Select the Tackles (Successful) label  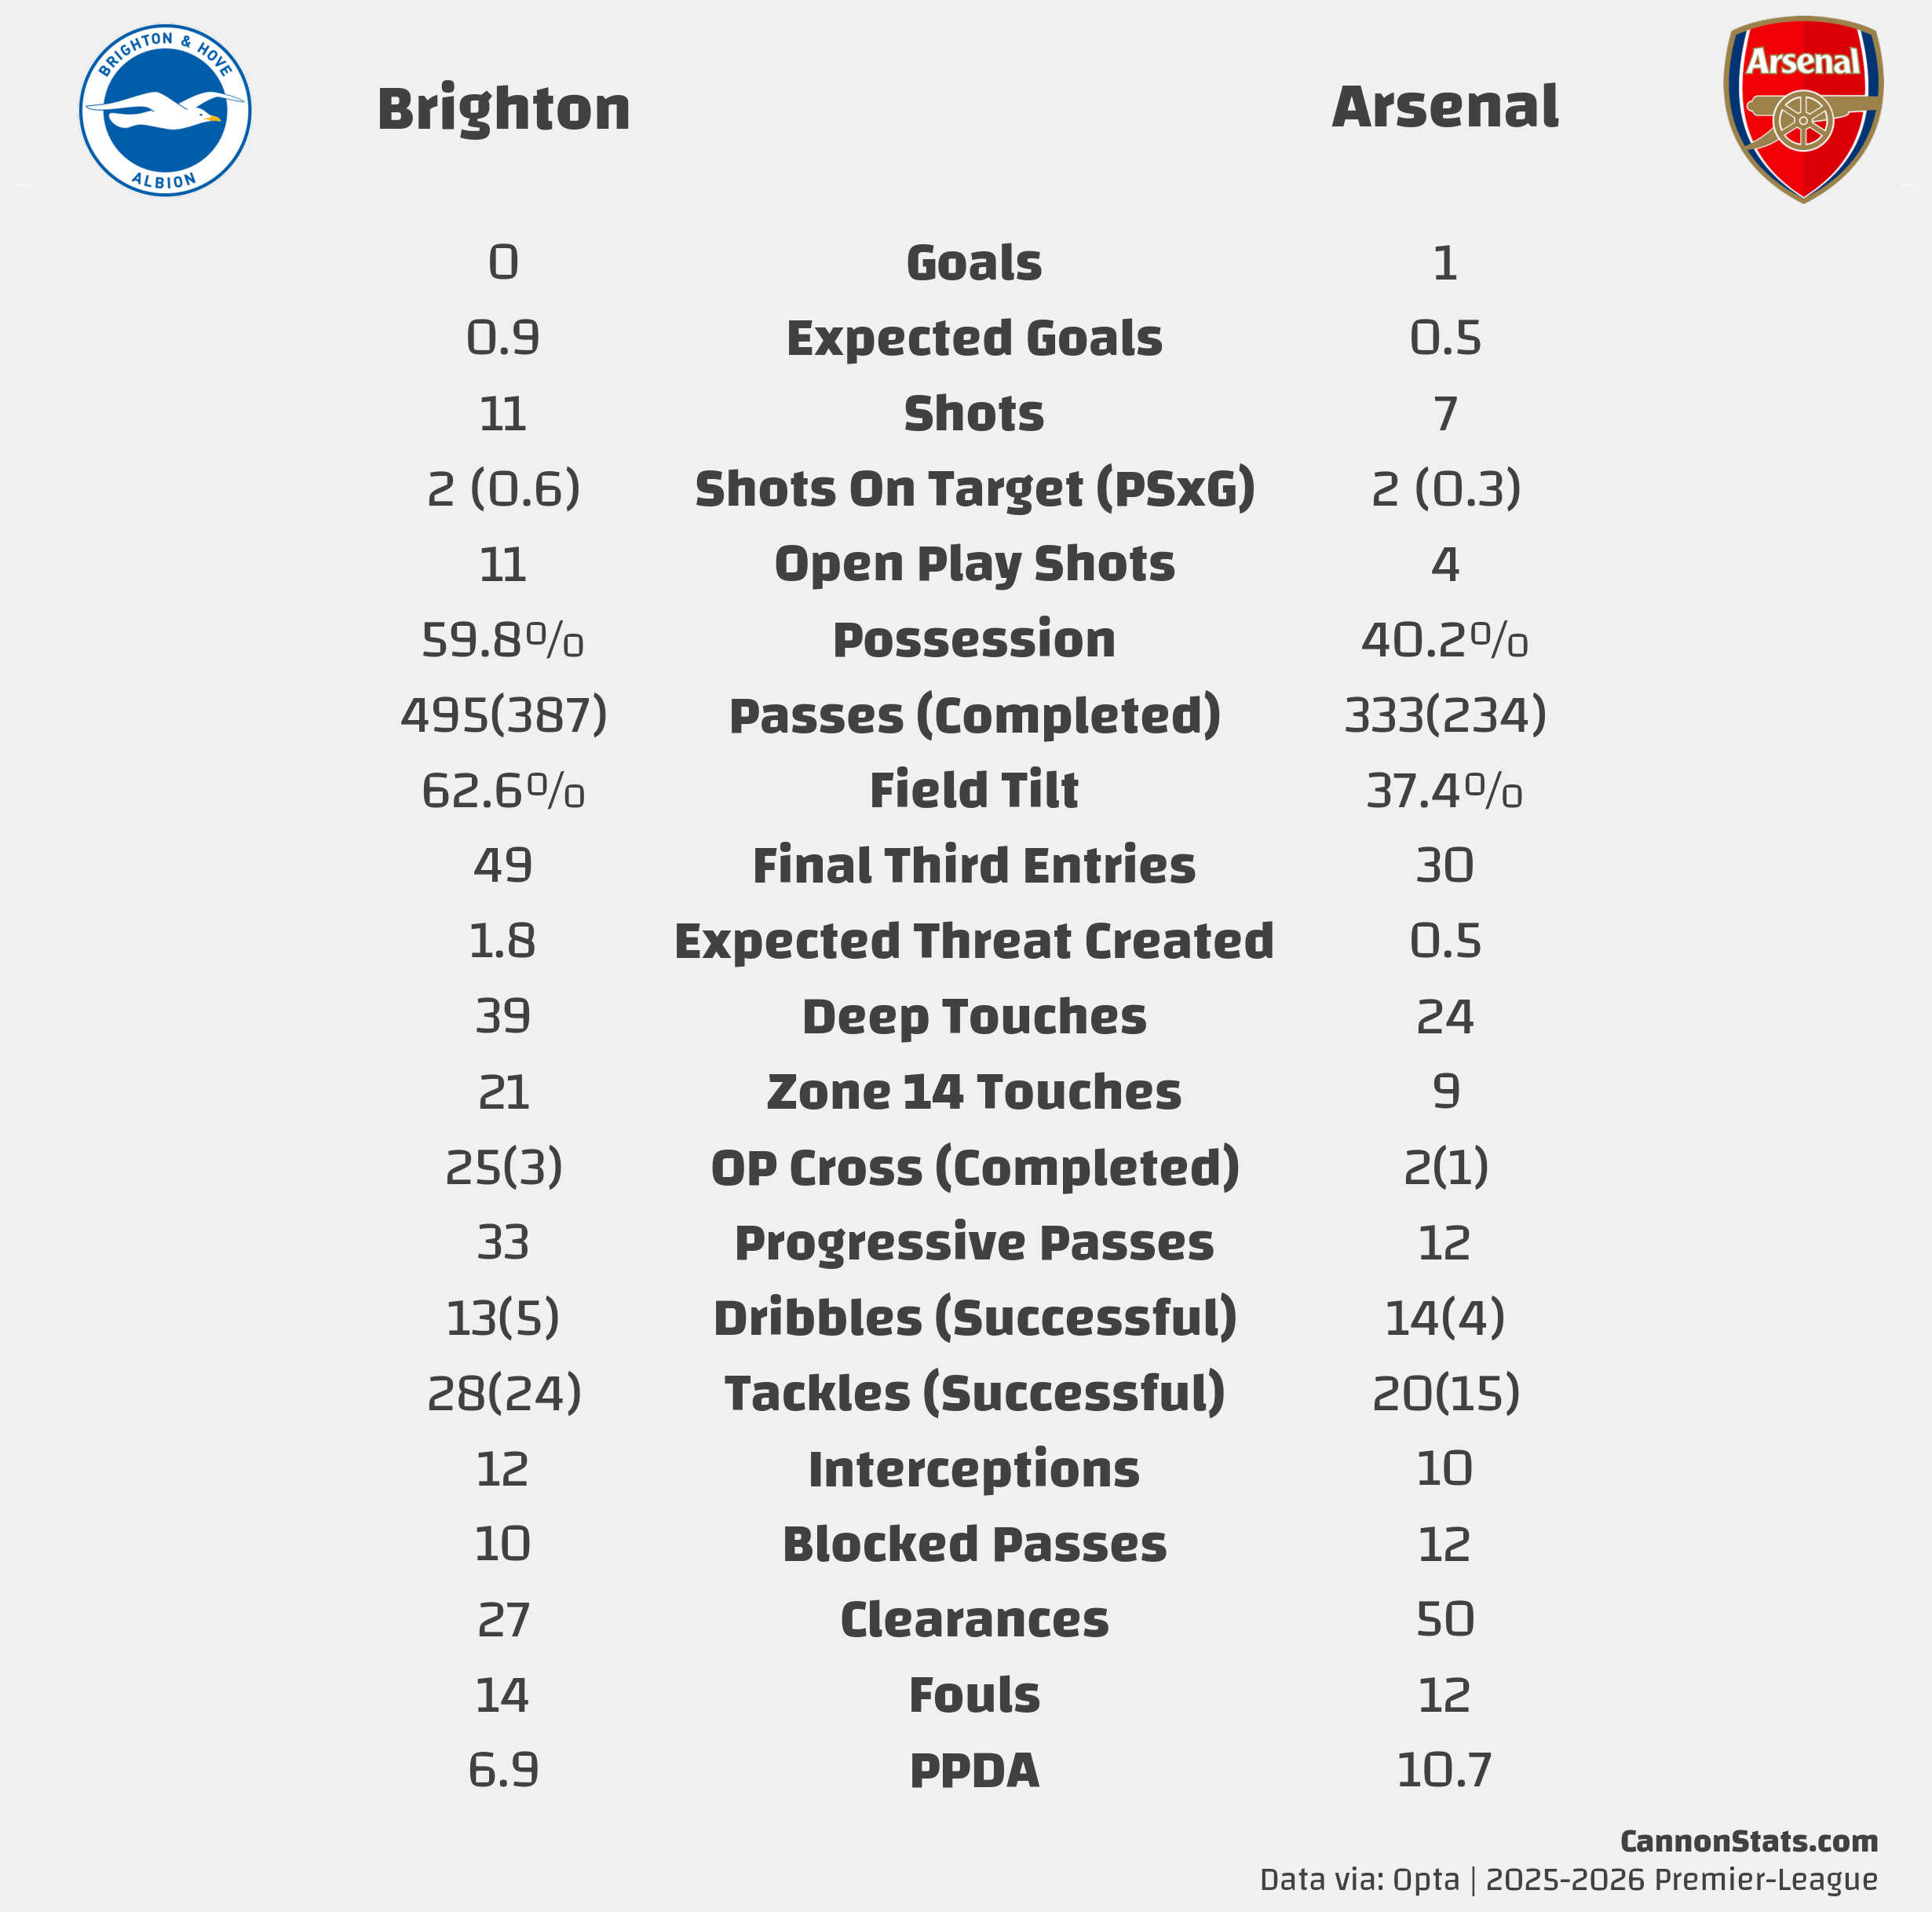[x=974, y=1393]
